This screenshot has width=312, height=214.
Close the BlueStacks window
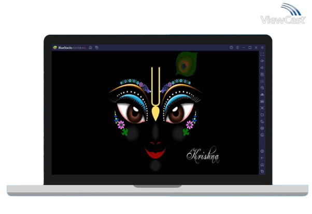pyautogui.click(x=256, y=48)
